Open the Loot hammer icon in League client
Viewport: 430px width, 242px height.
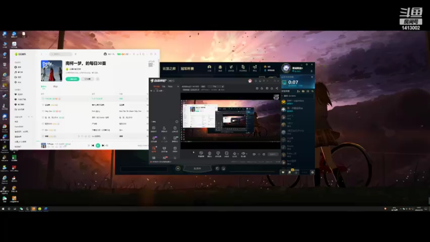pyautogui.click(x=231, y=68)
